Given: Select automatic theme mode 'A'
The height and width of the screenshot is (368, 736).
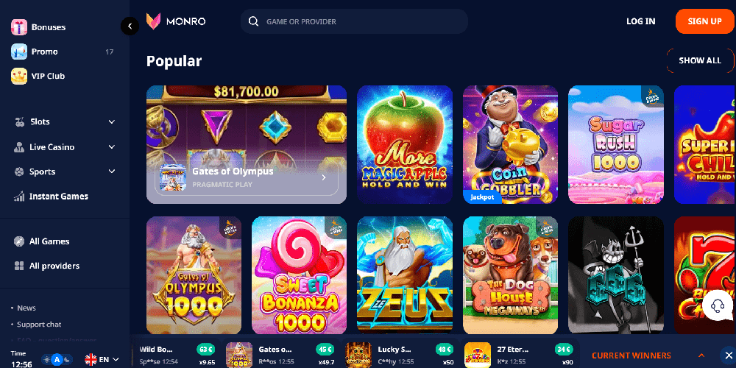Looking at the screenshot, I should click(x=57, y=360).
